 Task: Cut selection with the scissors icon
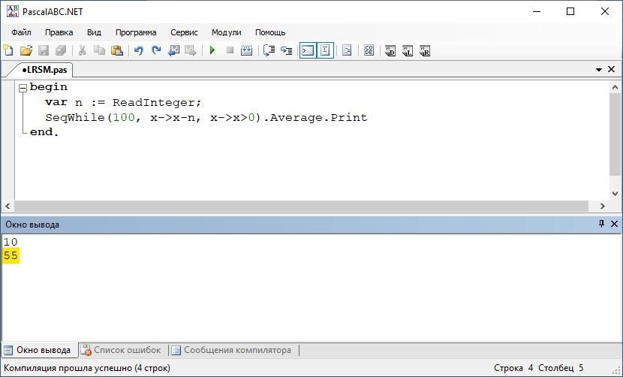pos(83,50)
